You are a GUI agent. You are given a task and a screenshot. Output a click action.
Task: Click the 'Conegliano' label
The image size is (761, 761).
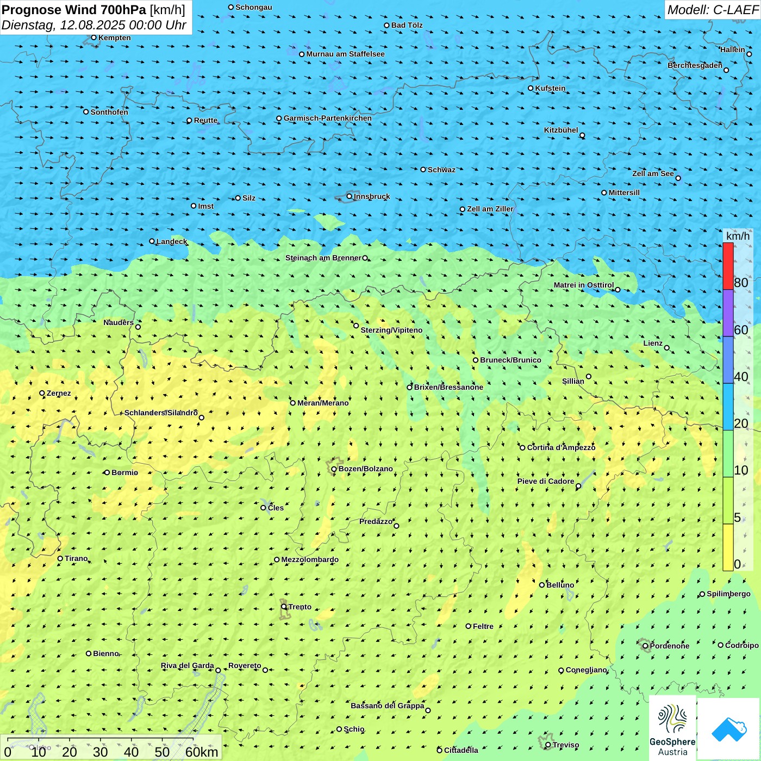[587, 670]
